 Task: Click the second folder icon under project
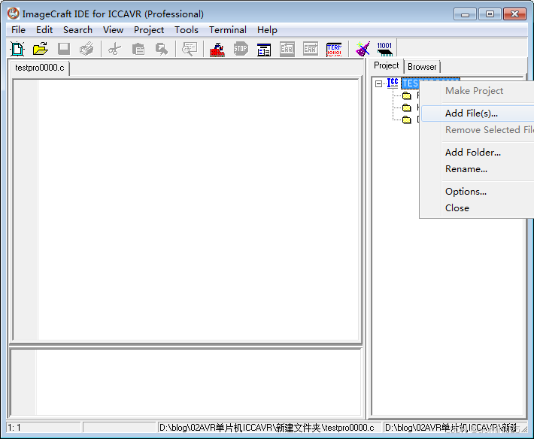pos(407,107)
